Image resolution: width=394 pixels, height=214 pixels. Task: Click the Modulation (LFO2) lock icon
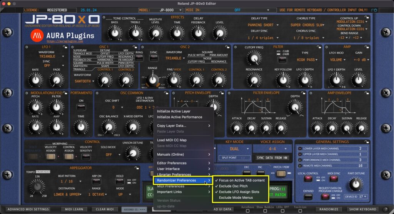(65, 93)
